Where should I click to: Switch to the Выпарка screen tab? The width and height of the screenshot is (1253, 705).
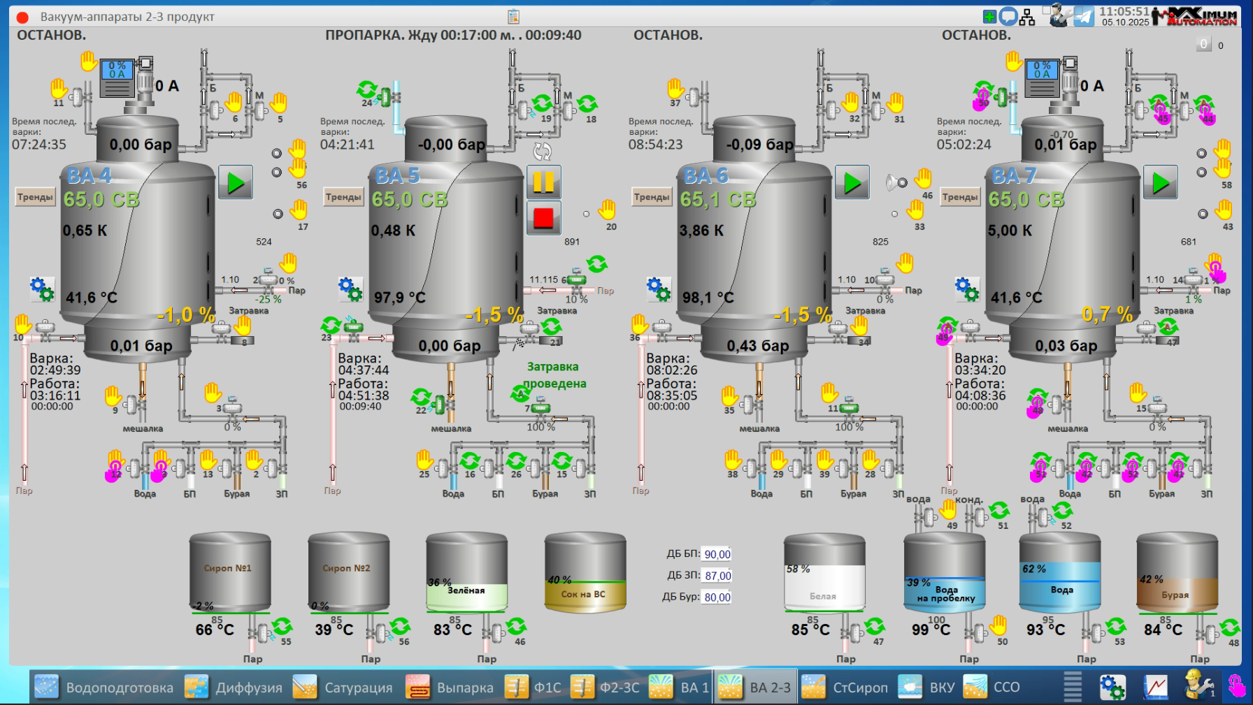click(450, 688)
